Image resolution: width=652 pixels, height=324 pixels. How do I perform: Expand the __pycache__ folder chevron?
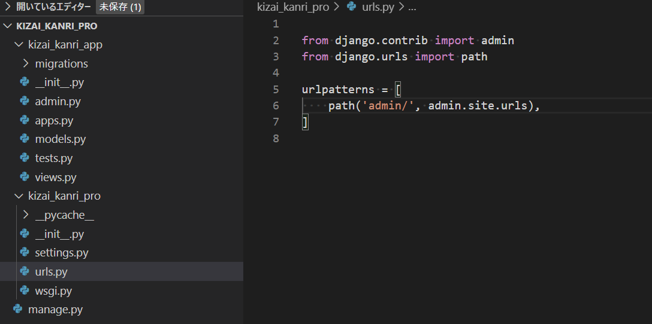click(x=26, y=215)
